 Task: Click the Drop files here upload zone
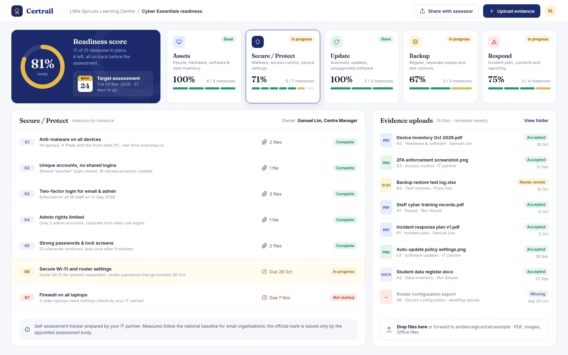pos(464,329)
